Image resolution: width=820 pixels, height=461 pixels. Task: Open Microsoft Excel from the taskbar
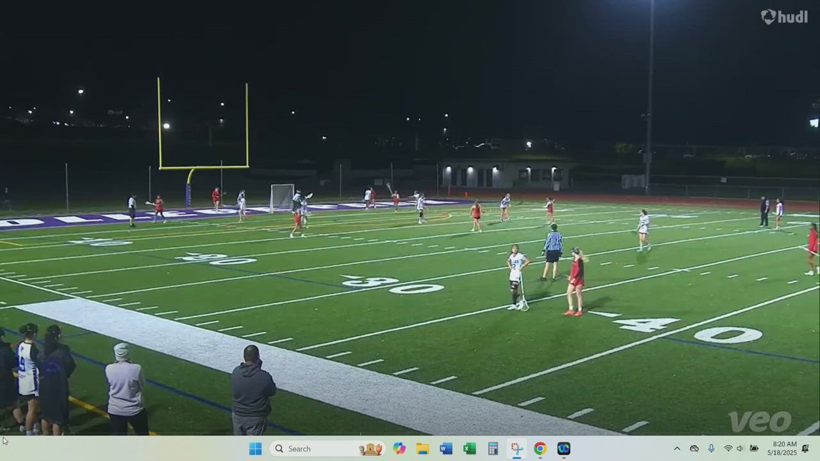coord(470,449)
